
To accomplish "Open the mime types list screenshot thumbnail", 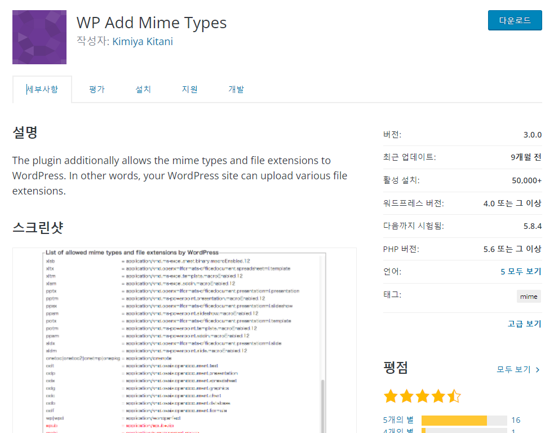I will click(x=184, y=341).
